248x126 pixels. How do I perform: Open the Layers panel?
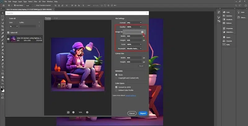click(227, 37)
